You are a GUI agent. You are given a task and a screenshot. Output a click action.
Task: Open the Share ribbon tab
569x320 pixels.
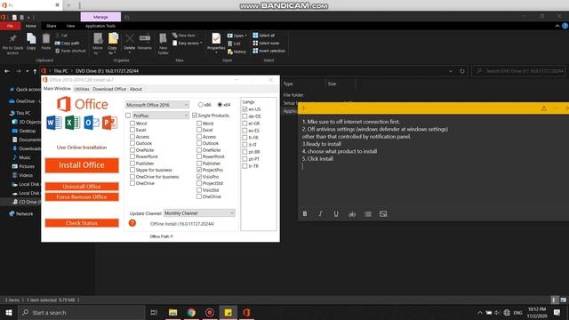click(x=52, y=26)
